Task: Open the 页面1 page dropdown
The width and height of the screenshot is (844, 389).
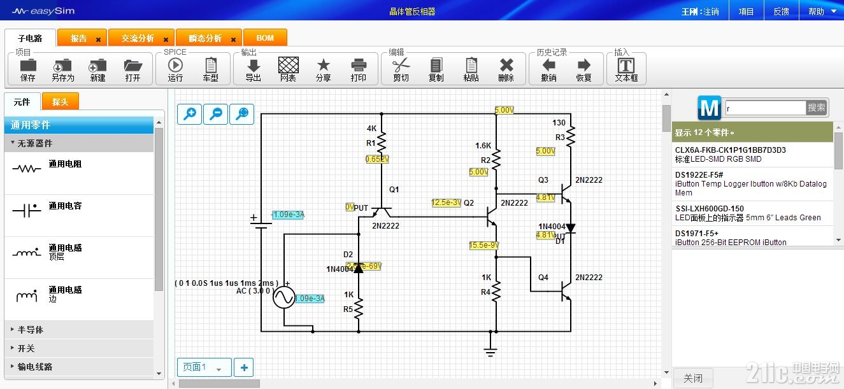Action: (x=204, y=367)
